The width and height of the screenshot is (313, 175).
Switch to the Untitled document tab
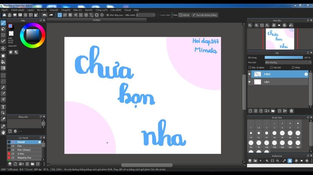(96, 20)
